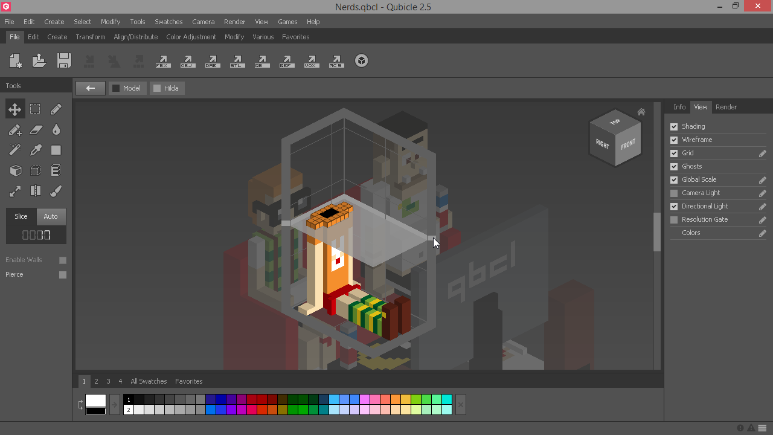Export the model as MCS
The height and width of the screenshot is (435, 773).
336,61
